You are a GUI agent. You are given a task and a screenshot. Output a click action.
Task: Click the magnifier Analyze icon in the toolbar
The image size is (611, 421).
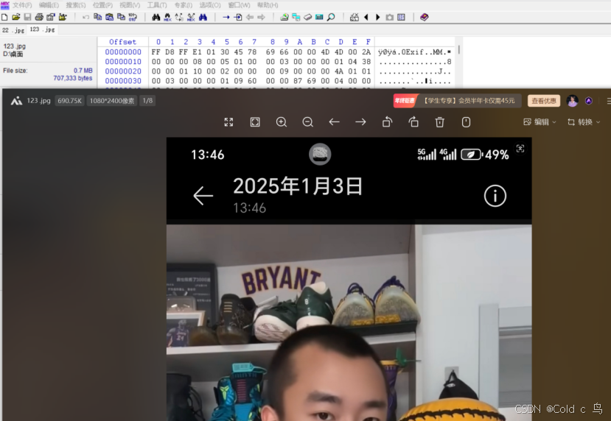click(x=331, y=17)
